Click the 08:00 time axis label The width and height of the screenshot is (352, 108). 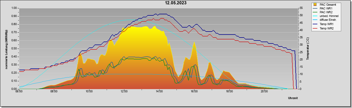[x=54, y=92]
